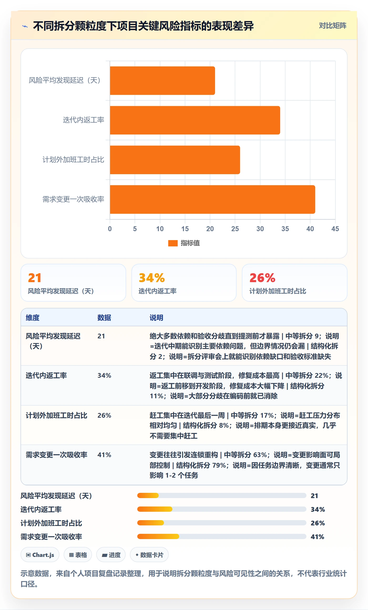Screen dimensions: 368x610
Task: Click the 26% overtime ratio data card
Action: click(x=295, y=283)
